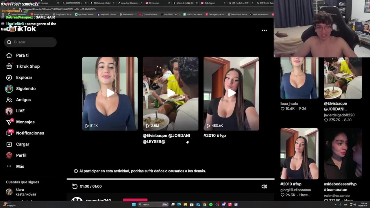This screenshot has height=208, width=370.
Task: Play the video with 453.6K views
Action: pos(231,93)
